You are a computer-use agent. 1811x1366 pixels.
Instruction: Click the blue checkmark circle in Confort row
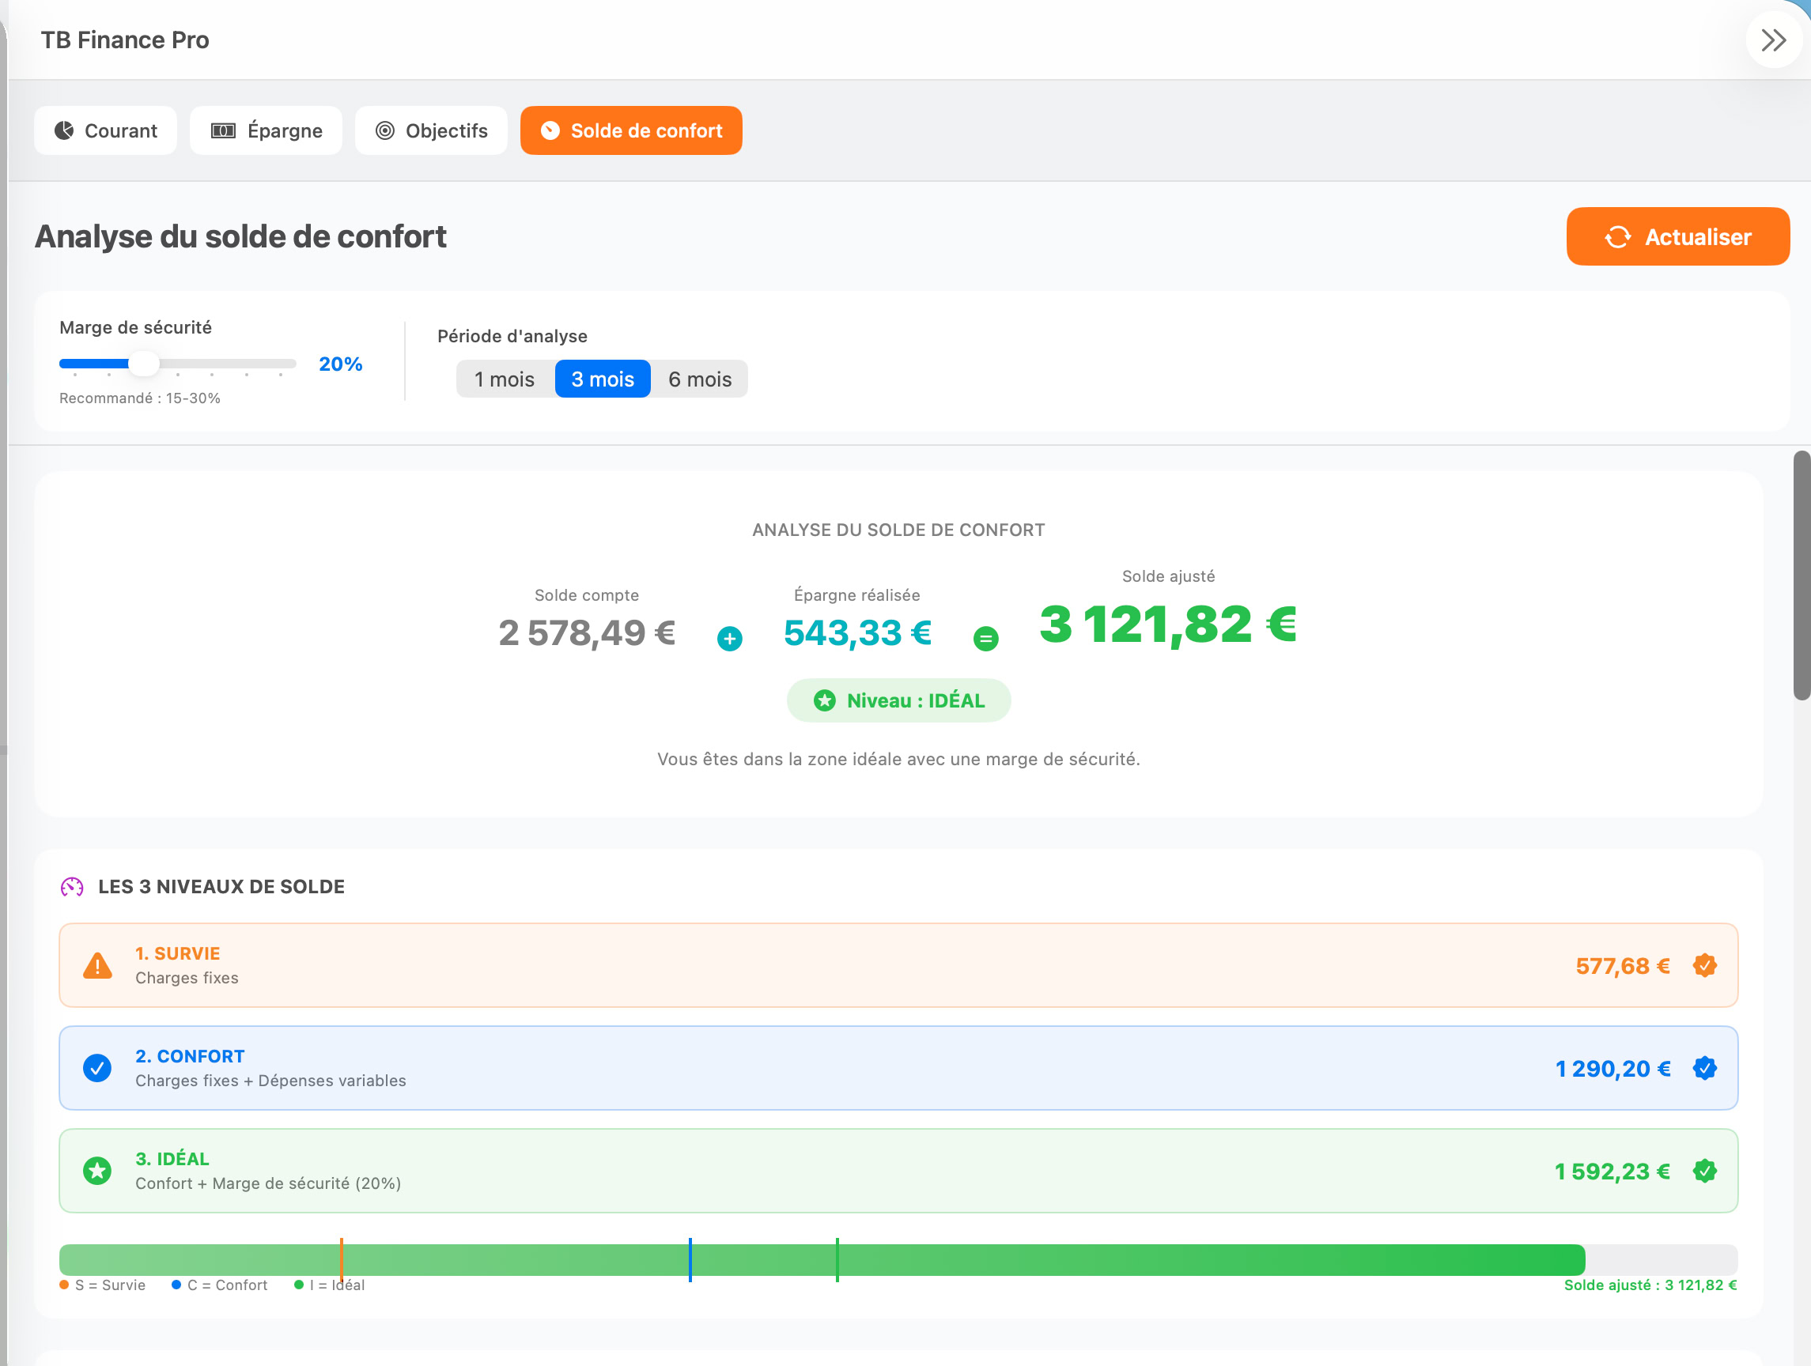97,1068
